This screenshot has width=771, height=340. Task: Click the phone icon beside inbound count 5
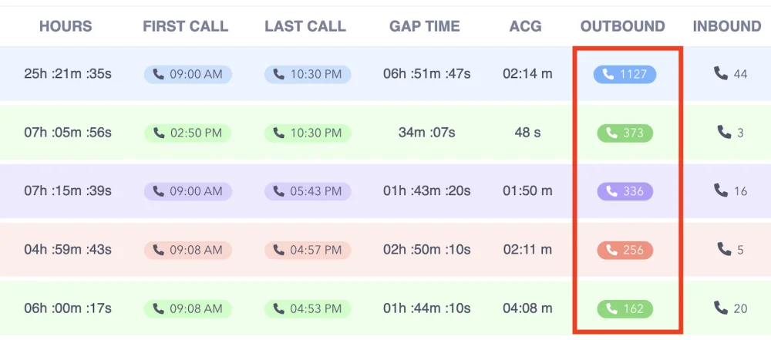pyautogui.click(x=724, y=249)
